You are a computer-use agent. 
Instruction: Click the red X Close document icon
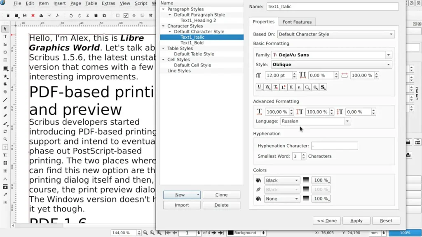tap(33, 16)
